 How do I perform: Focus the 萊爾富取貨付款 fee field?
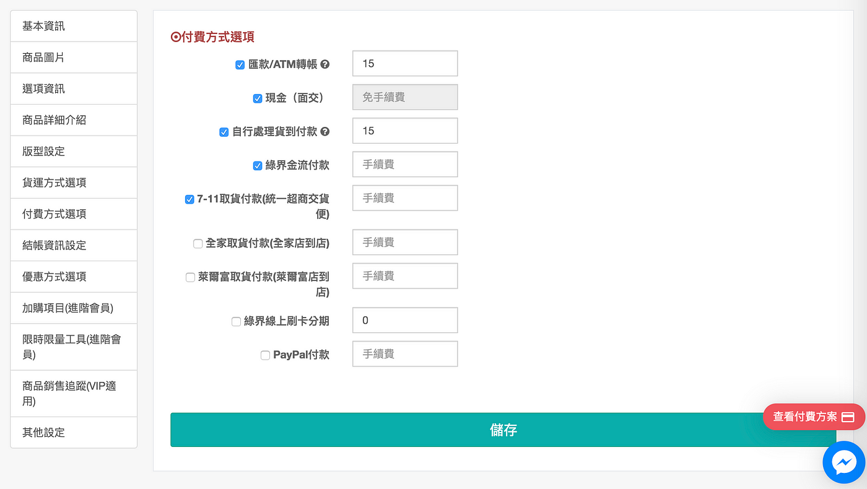(x=405, y=275)
